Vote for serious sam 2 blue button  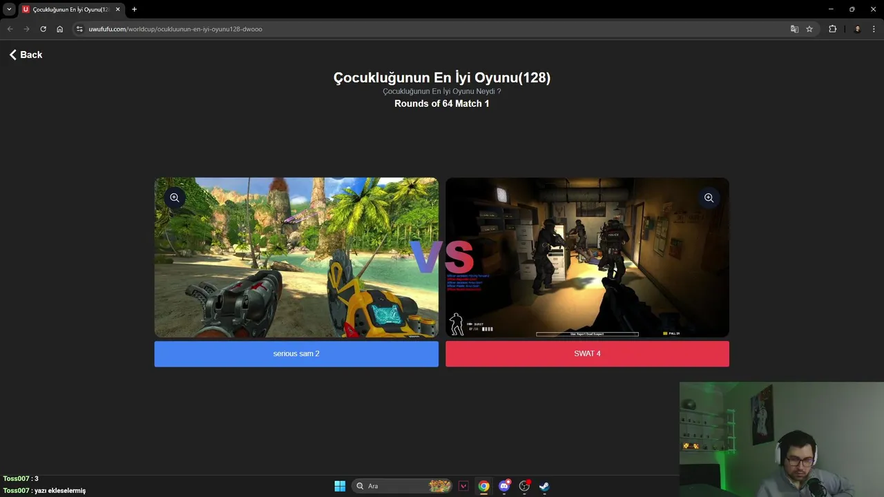point(296,353)
